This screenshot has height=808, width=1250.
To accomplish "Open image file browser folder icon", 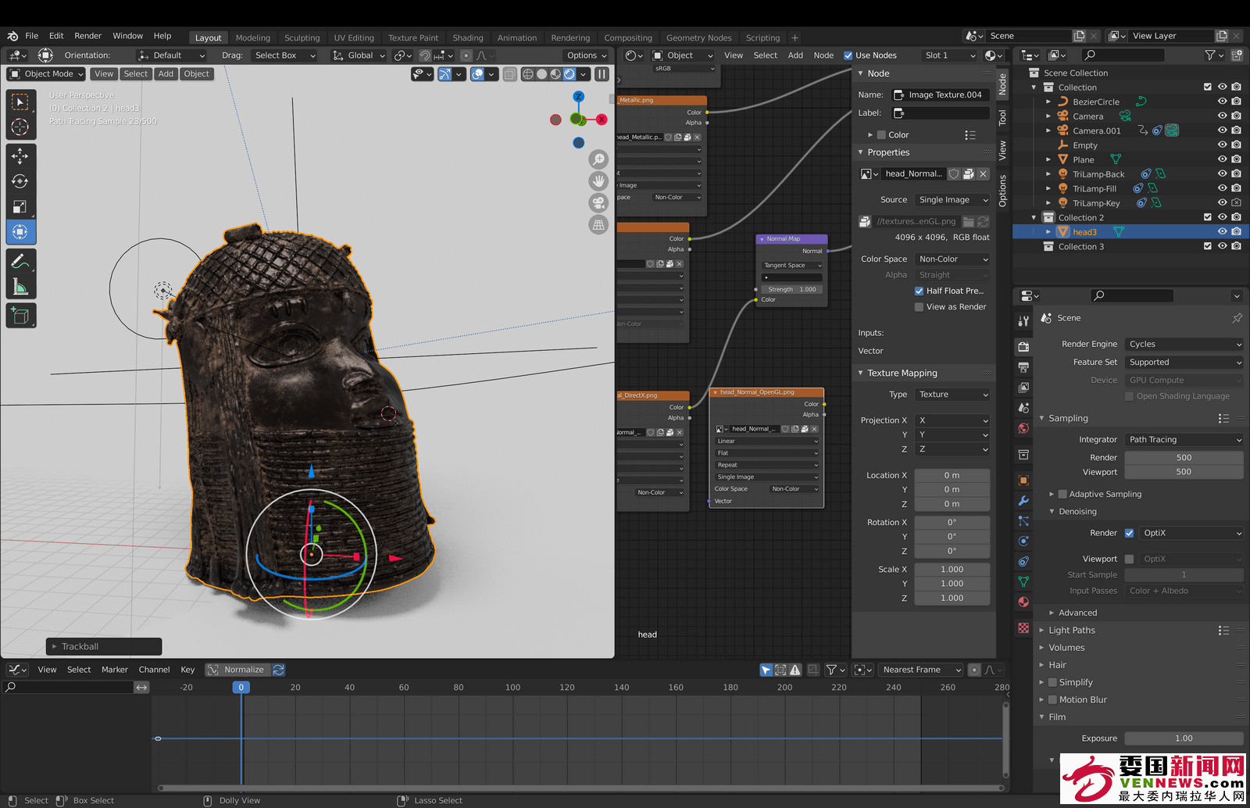I will [969, 222].
